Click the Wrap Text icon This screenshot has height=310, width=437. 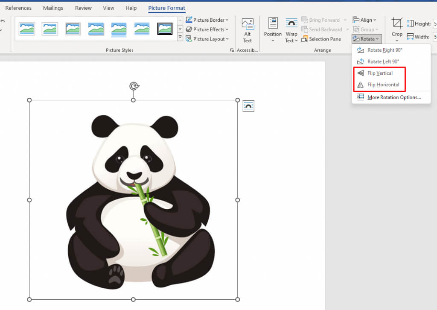click(291, 24)
